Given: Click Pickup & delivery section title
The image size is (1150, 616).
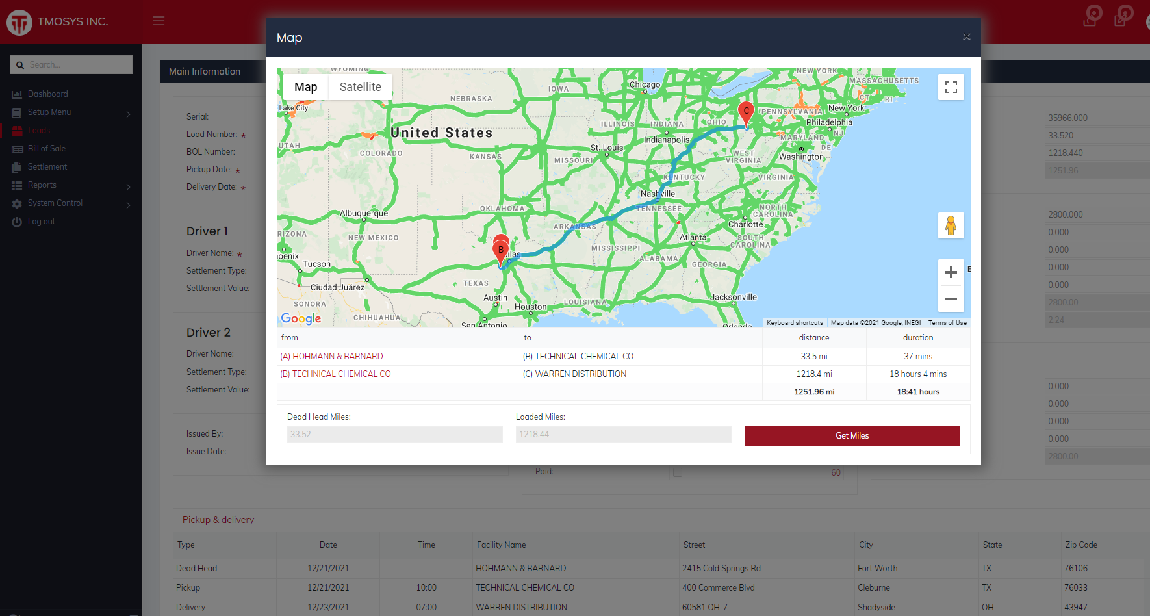Looking at the screenshot, I should [x=218, y=520].
